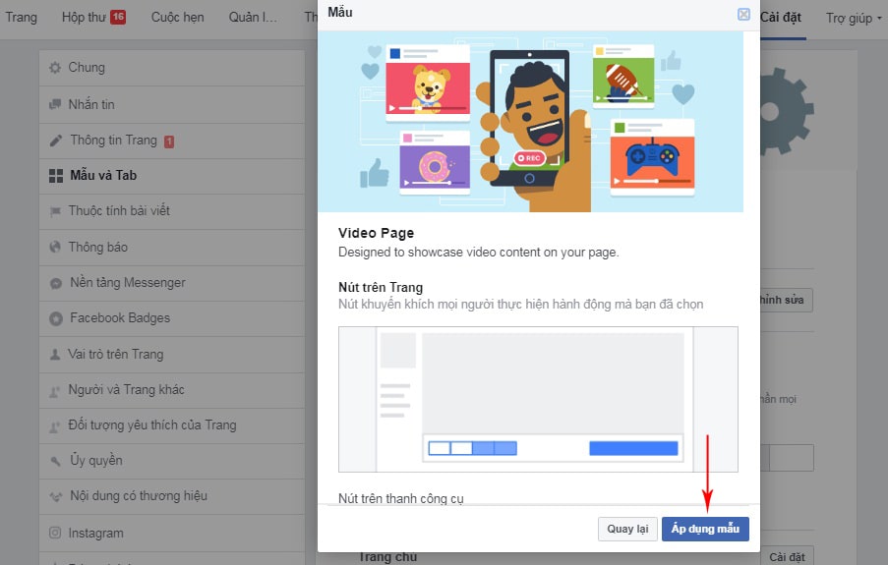Click the person icon beside Vai trò trên Trang
Viewport: 888px width, 565px height.
coord(55,355)
